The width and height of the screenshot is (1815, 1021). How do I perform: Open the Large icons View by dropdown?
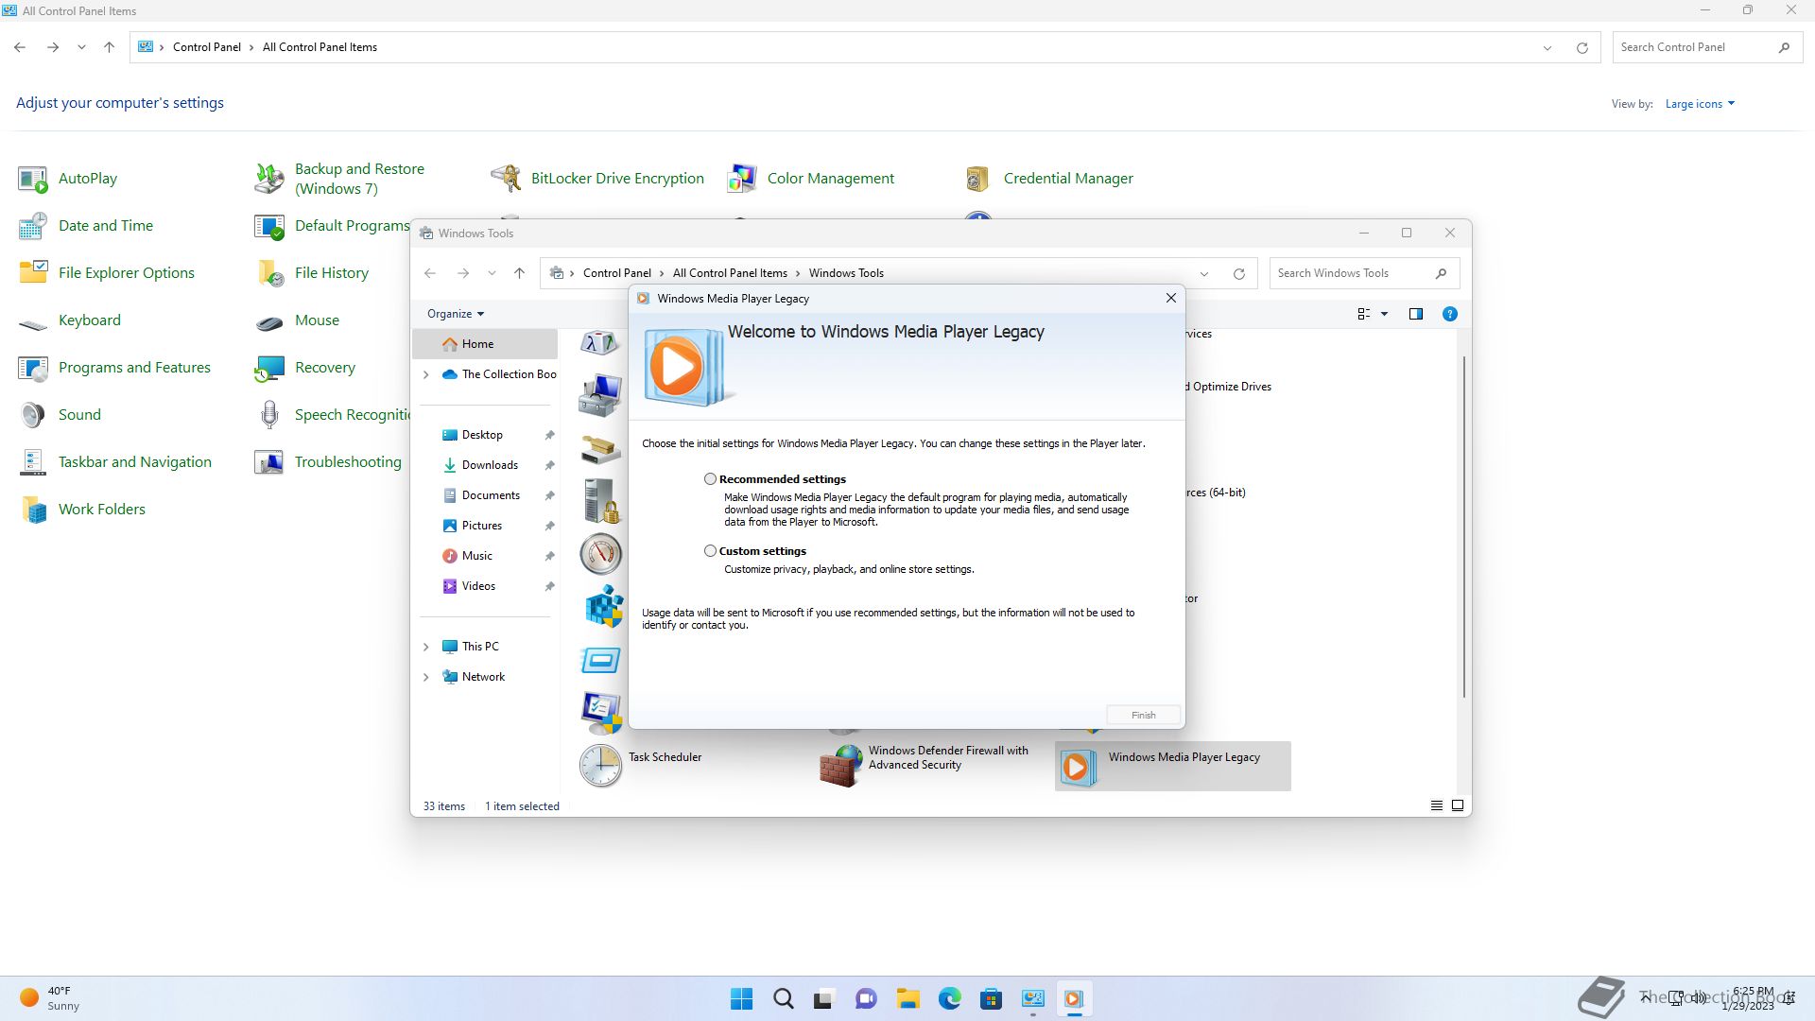point(1700,104)
